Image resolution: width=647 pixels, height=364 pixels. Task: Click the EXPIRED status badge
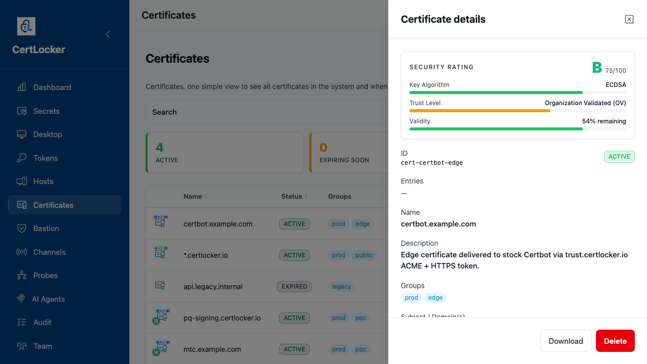coord(294,287)
